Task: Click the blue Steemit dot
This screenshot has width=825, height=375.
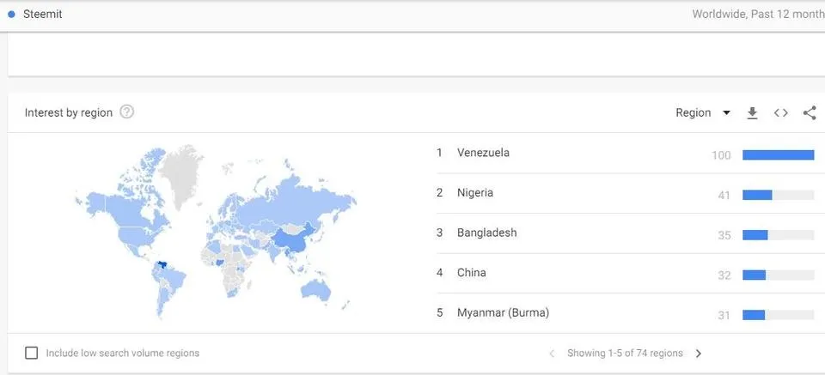Action: tap(11, 15)
